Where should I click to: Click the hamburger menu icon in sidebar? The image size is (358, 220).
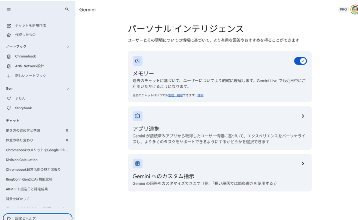click(x=9, y=9)
